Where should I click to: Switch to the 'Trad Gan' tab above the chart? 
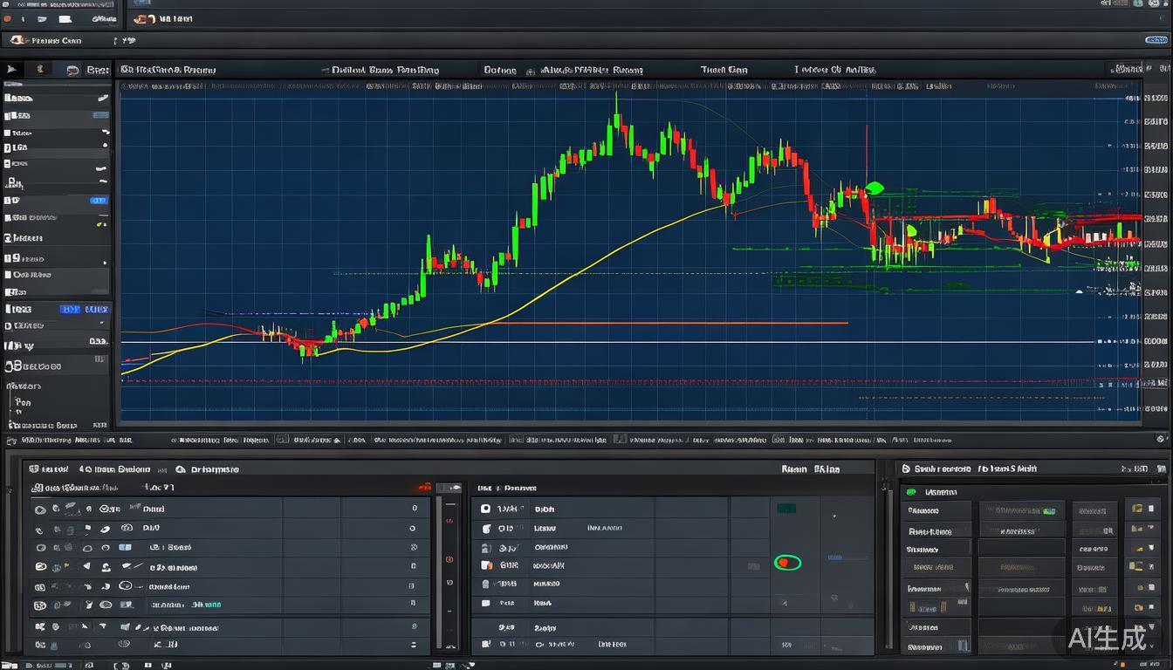tap(724, 70)
